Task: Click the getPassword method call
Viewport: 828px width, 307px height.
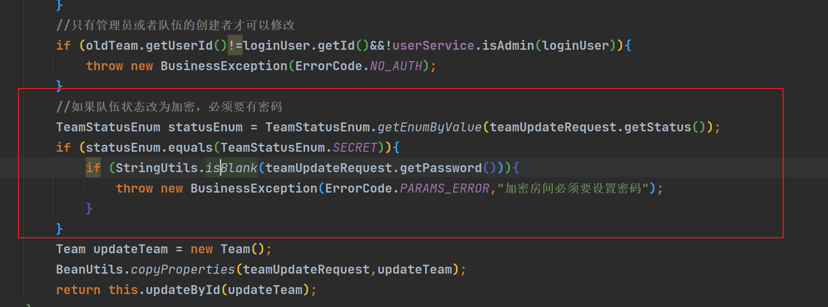Action: 441,168
